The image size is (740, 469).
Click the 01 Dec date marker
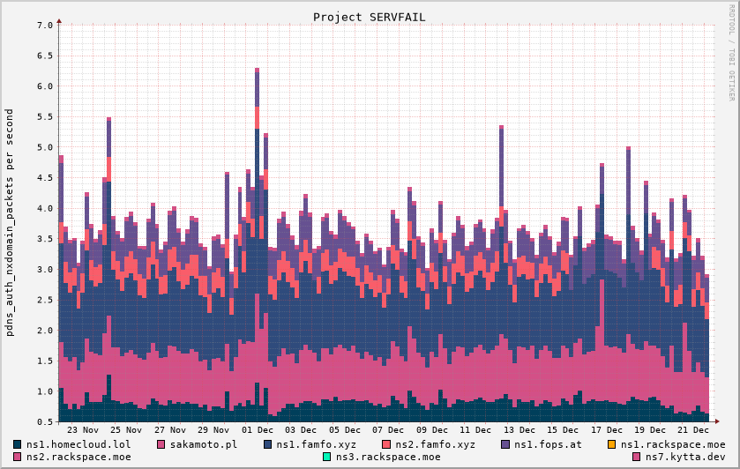point(258,430)
